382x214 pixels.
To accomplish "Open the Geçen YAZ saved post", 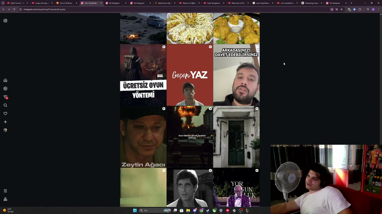I will pyautogui.click(x=190, y=75).
